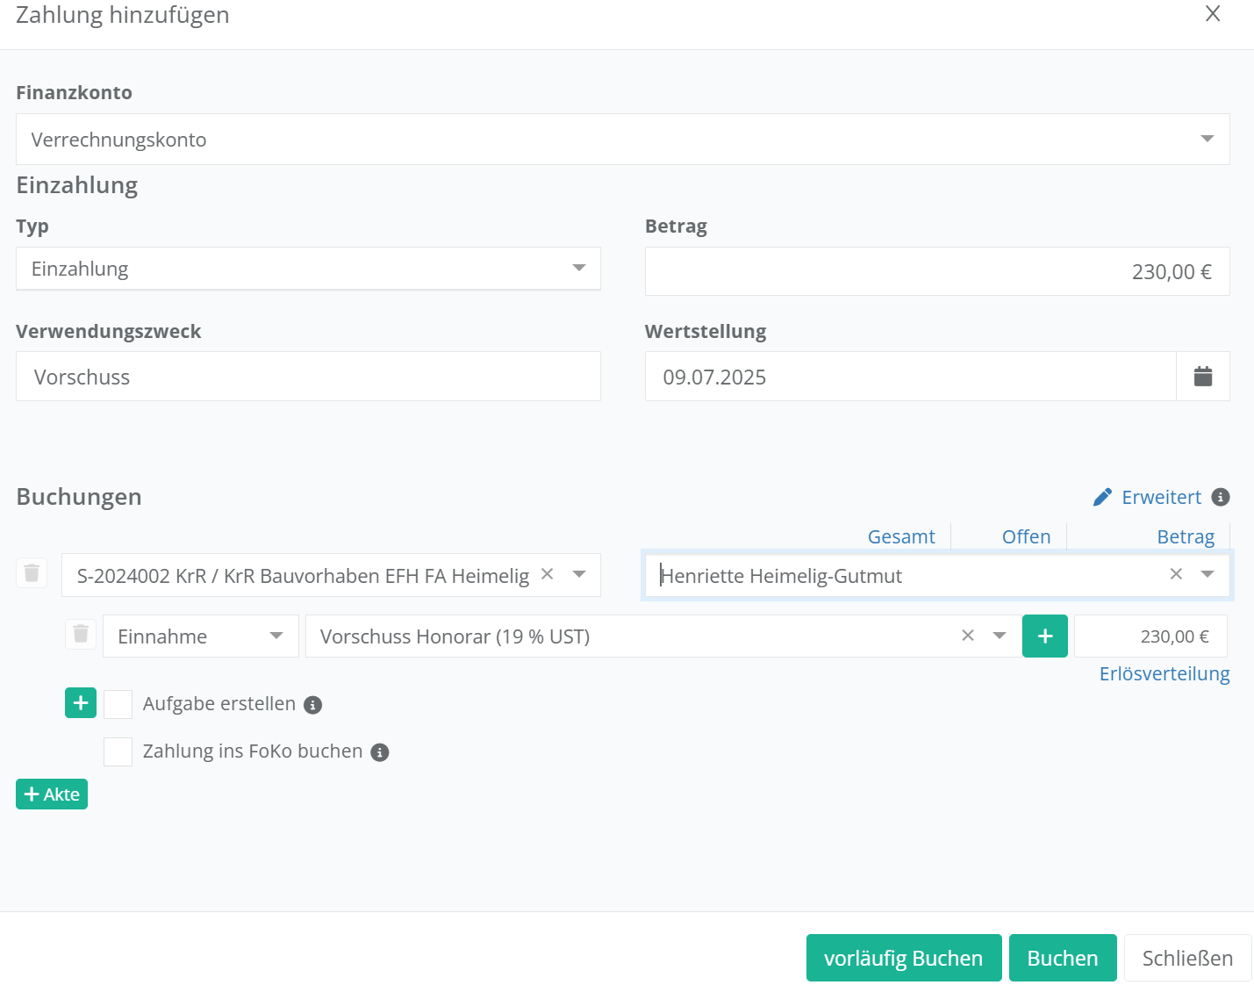Open the Typ Einzahlung dropdown

[x=578, y=269]
